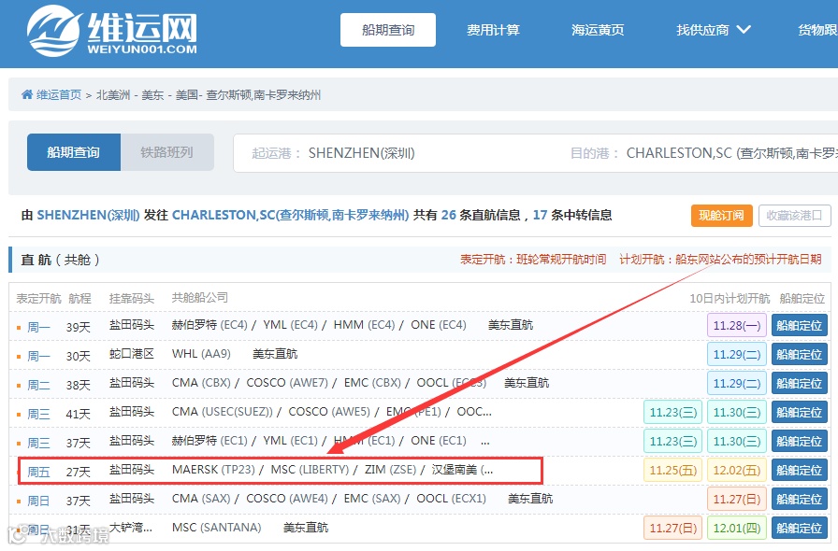
Task: Click the 蛇口港区 terminal cell
Action: coord(132,353)
